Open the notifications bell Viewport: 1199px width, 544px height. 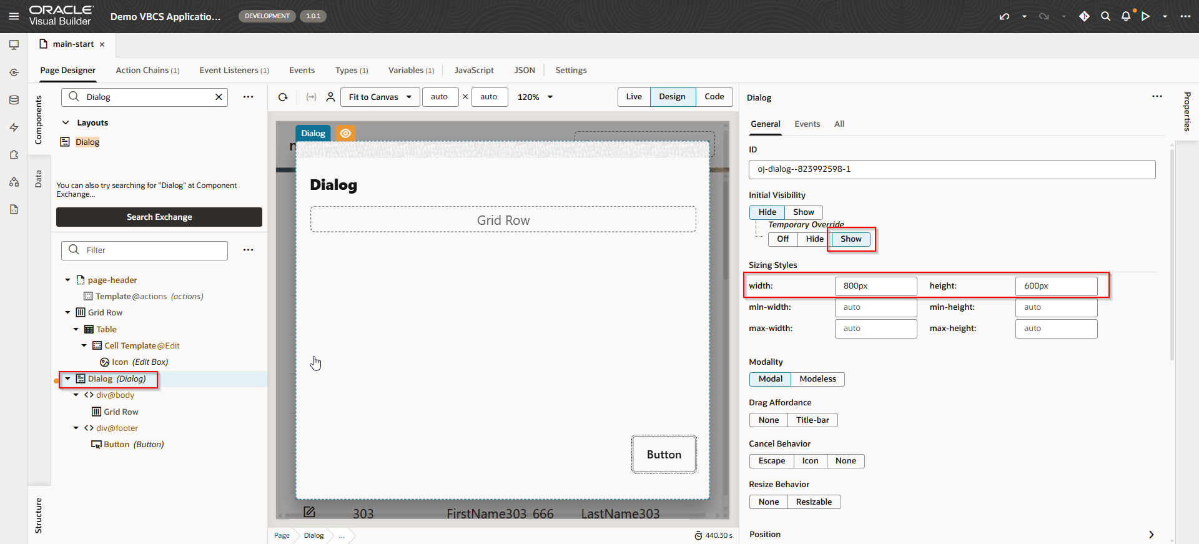[1125, 16]
